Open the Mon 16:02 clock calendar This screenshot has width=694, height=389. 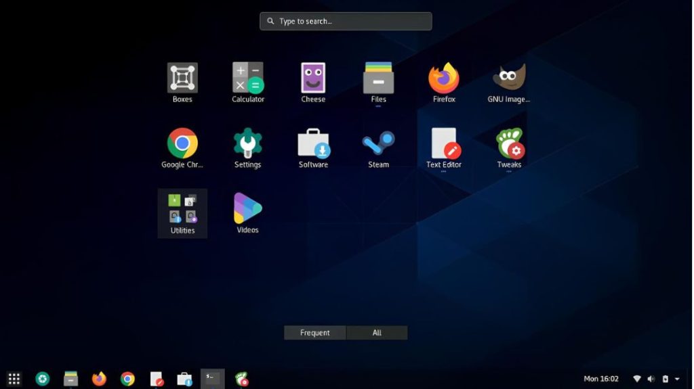pyautogui.click(x=601, y=379)
